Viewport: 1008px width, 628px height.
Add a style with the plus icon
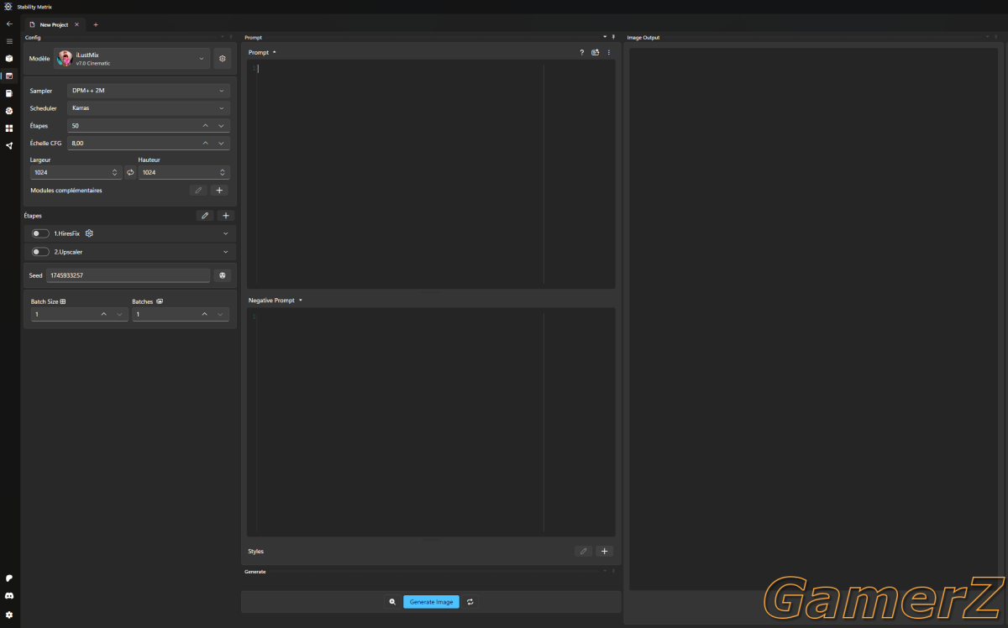pyautogui.click(x=605, y=552)
